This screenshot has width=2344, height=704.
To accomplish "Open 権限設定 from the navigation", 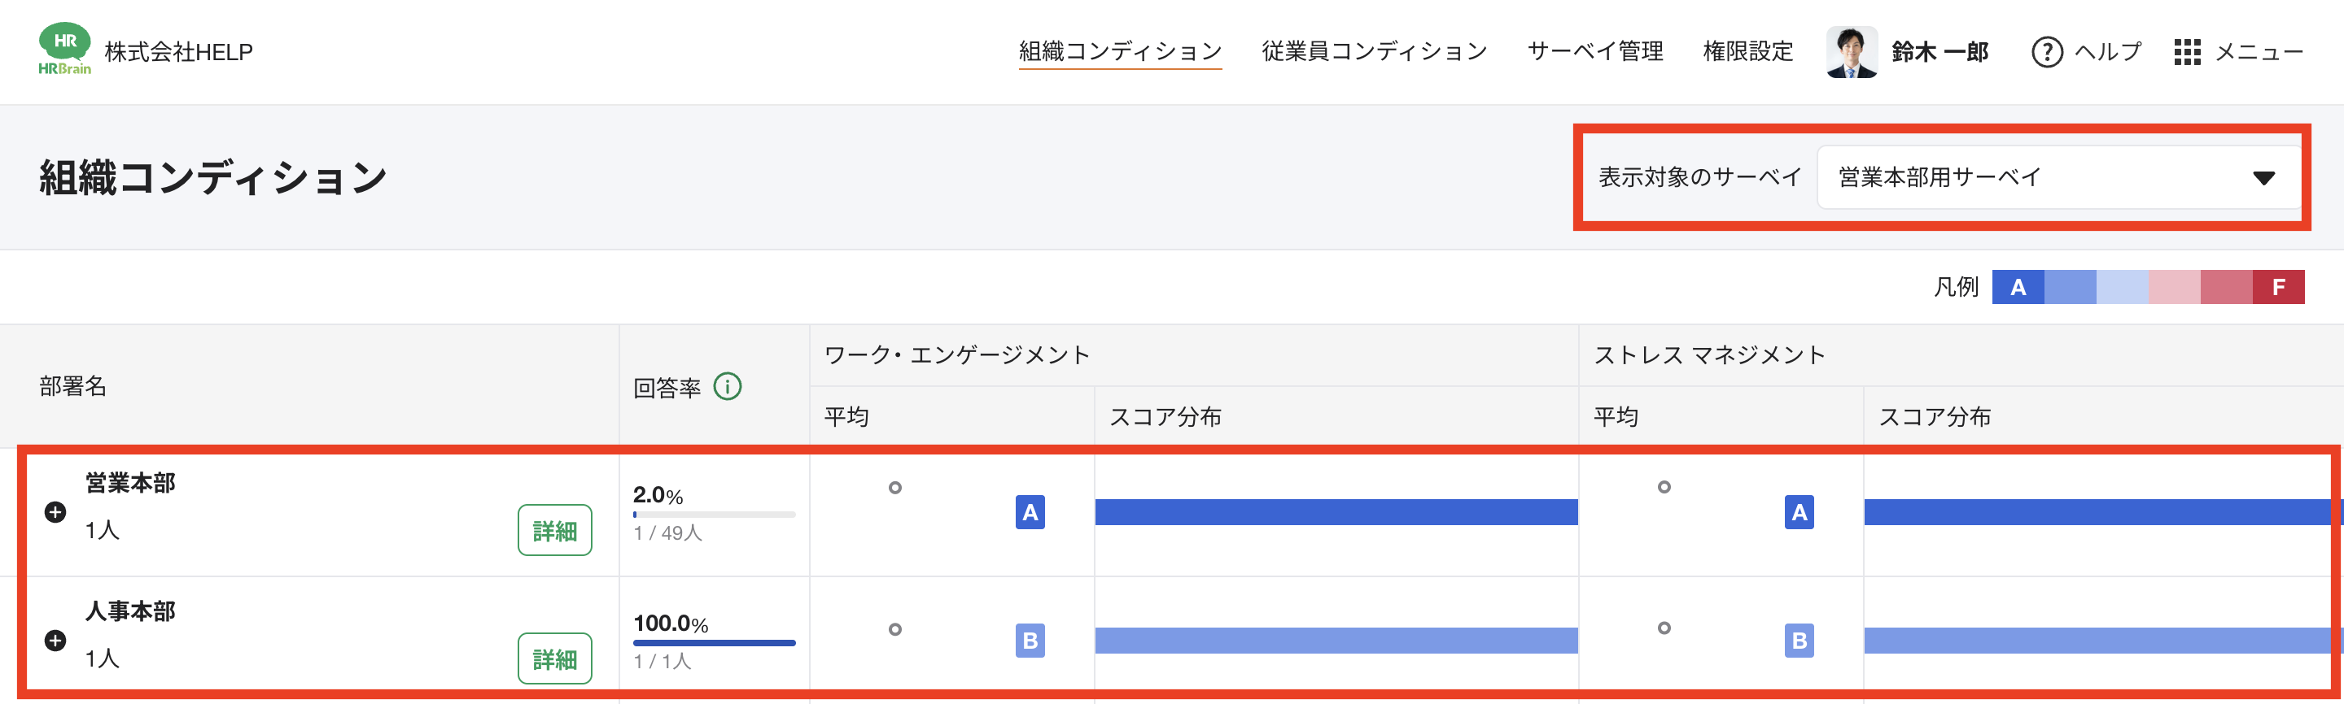I will (x=1747, y=52).
